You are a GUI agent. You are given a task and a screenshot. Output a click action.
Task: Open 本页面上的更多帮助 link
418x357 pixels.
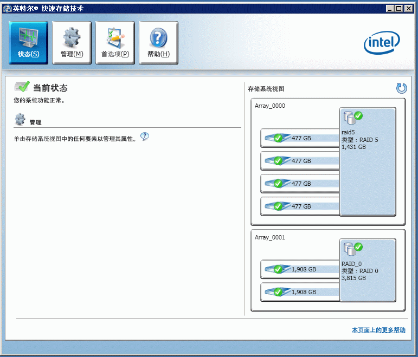pyautogui.click(x=378, y=330)
